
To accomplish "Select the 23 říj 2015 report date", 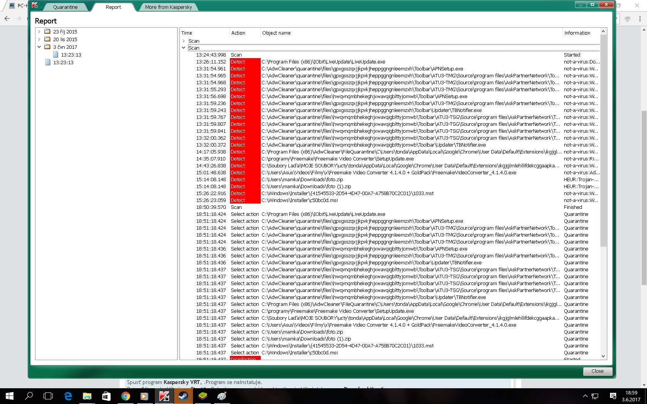I will 65,32.
